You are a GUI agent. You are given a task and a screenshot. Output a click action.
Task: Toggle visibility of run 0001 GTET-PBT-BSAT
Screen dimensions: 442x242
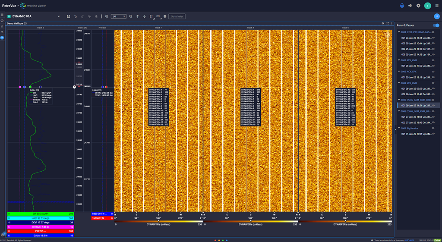coord(433,32)
